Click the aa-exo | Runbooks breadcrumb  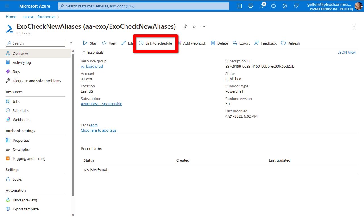click(x=39, y=17)
